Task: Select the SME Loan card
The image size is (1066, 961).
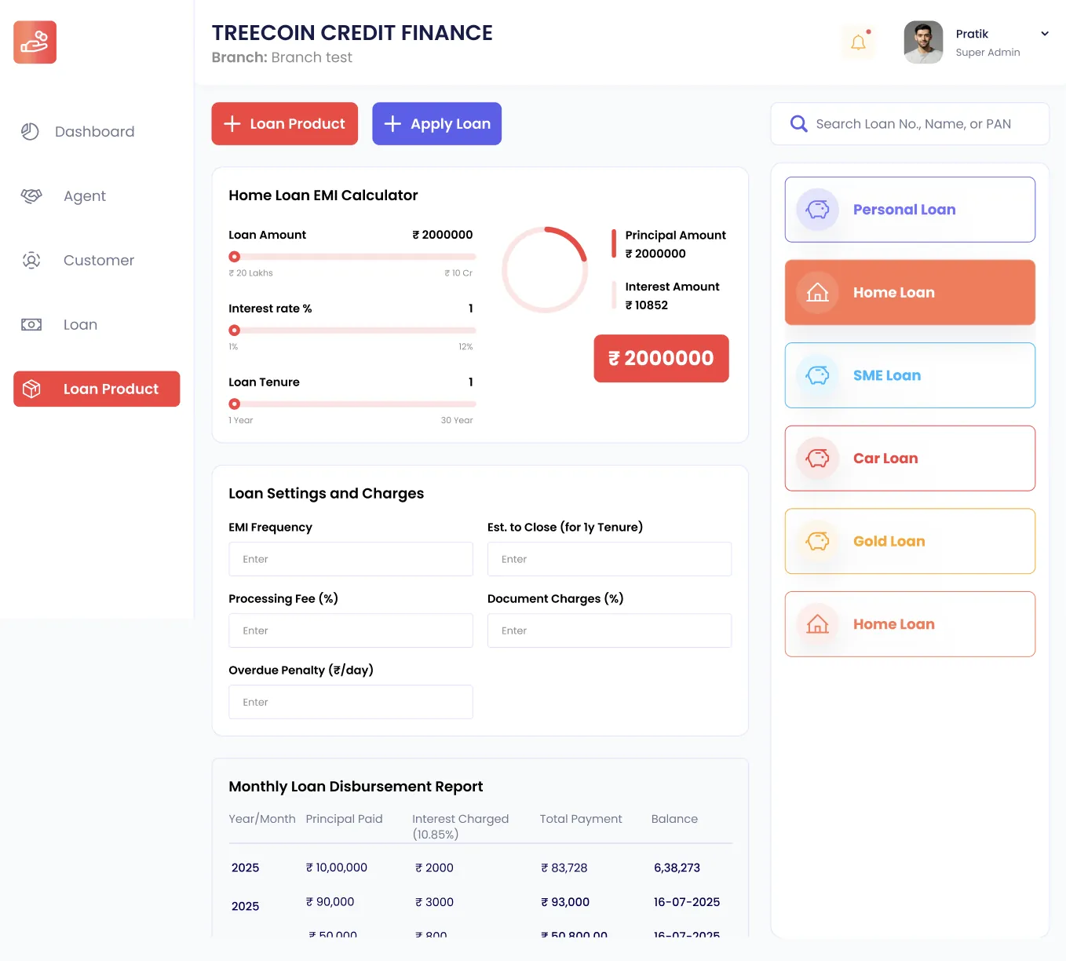Action: [x=910, y=375]
